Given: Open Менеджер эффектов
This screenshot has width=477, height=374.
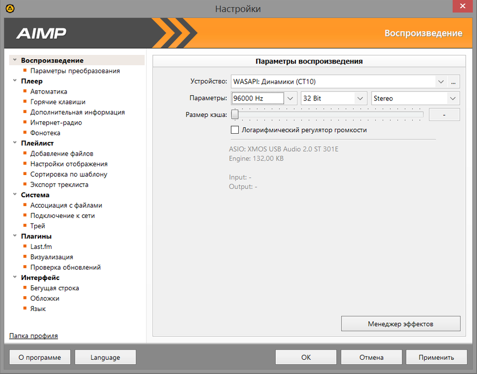Looking at the screenshot, I should point(400,324).
